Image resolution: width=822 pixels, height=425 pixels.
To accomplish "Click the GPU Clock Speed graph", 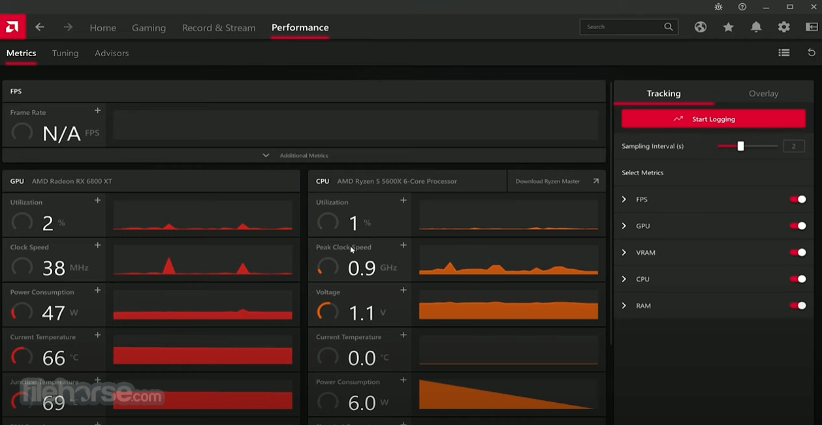I will point(202,261).
